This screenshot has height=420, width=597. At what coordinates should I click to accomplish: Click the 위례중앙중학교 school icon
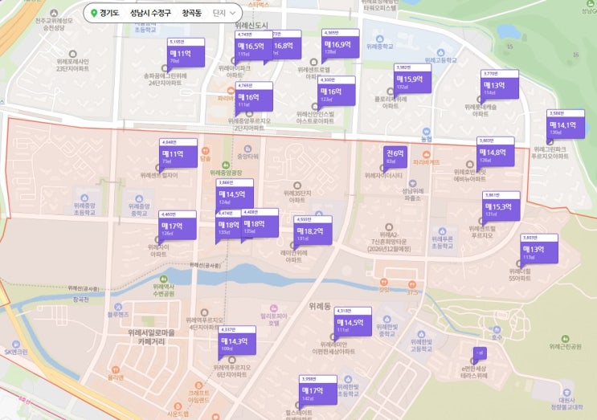pos(139,199)
